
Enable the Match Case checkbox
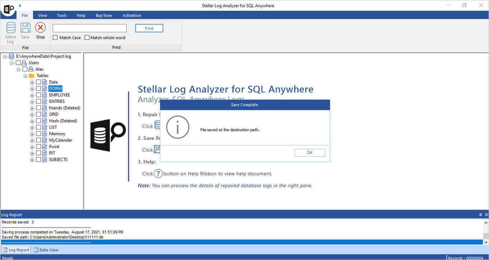pos(55,38)
